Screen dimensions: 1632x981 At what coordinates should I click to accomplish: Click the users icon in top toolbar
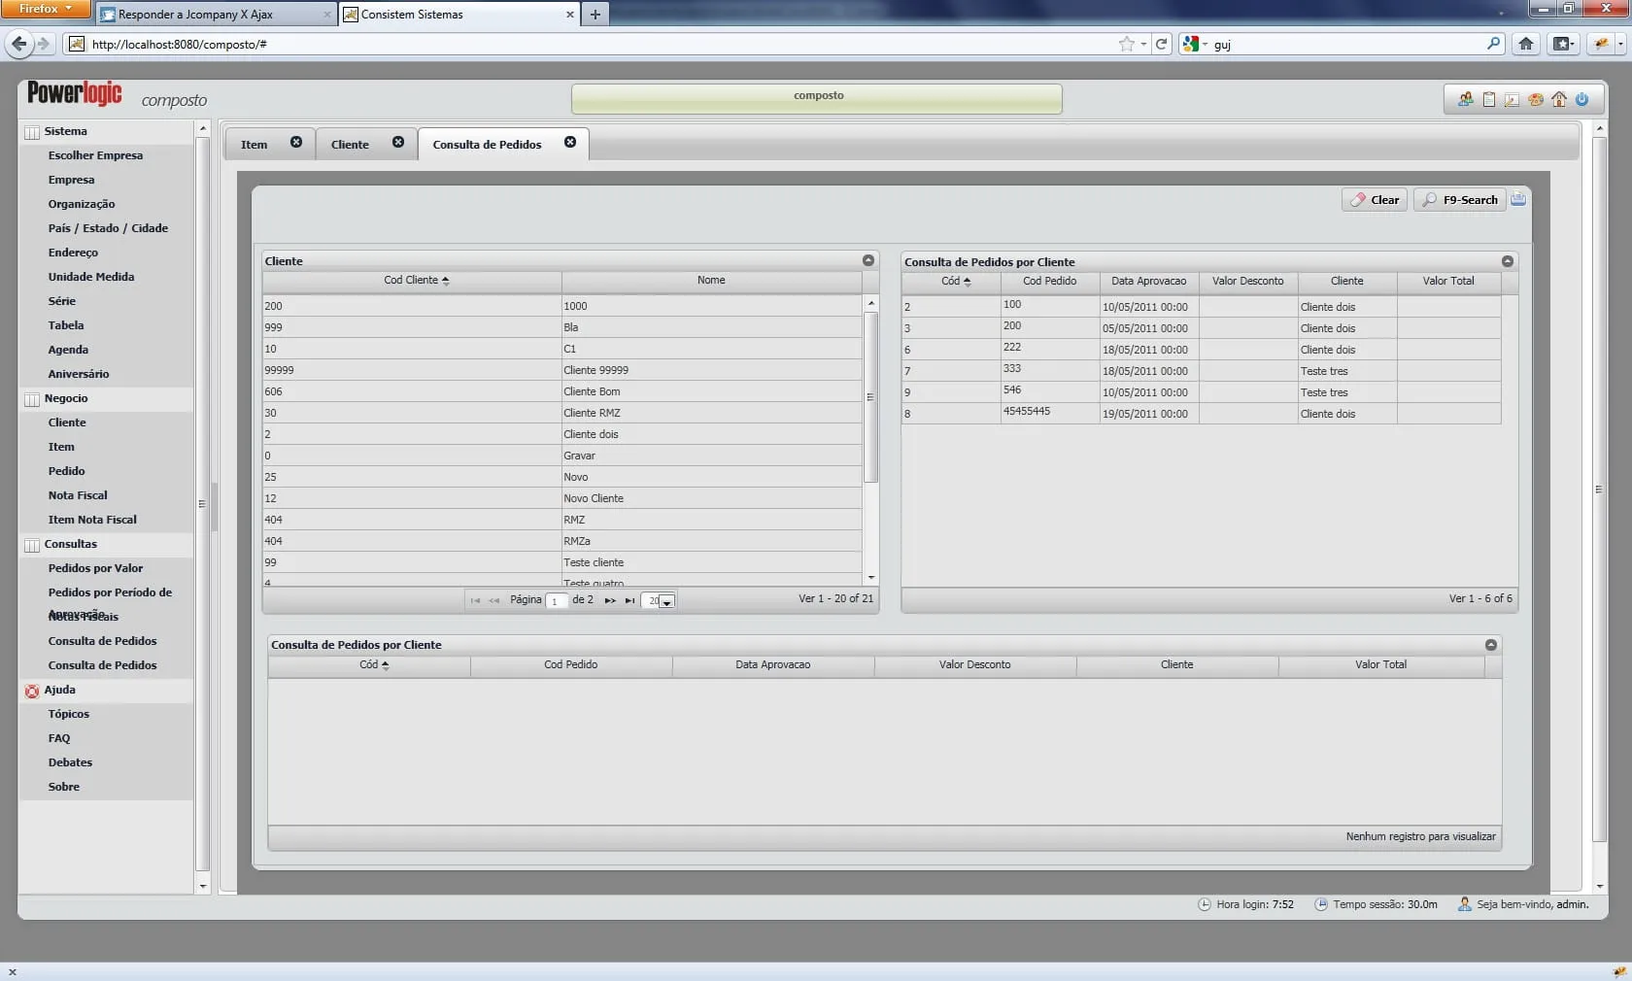pyautogui.click(x=1465, y=99)
